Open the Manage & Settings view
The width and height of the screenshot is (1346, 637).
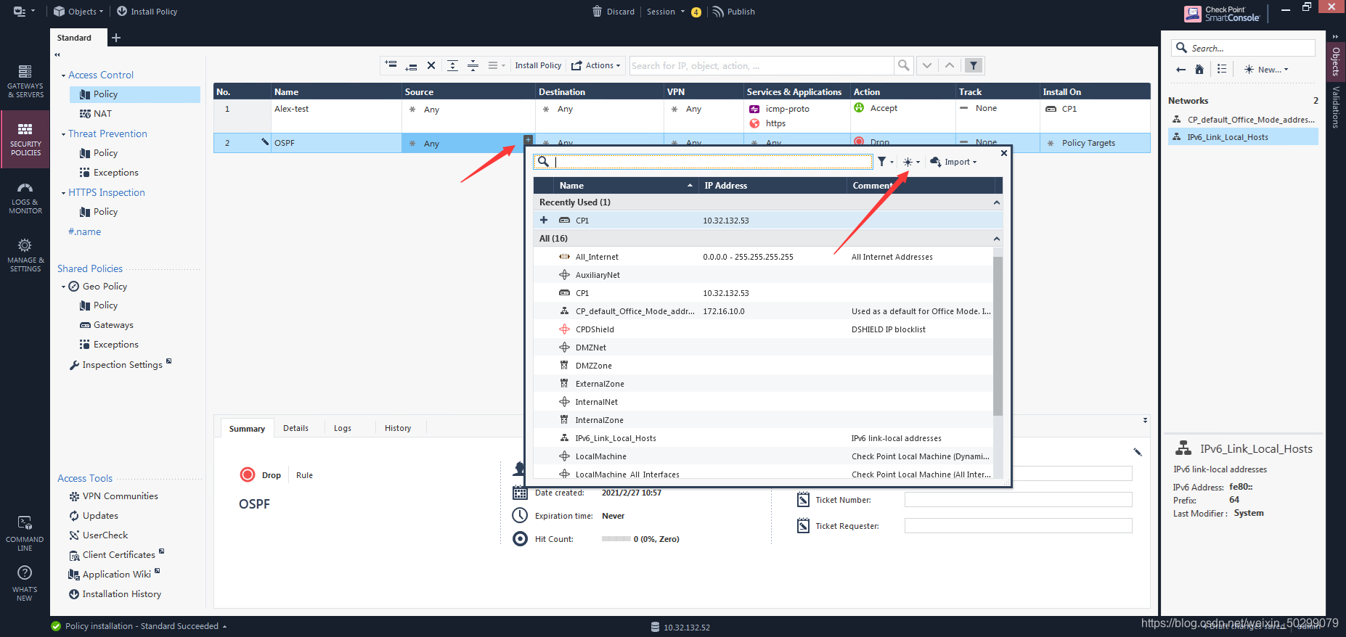[x=25, y=255]
